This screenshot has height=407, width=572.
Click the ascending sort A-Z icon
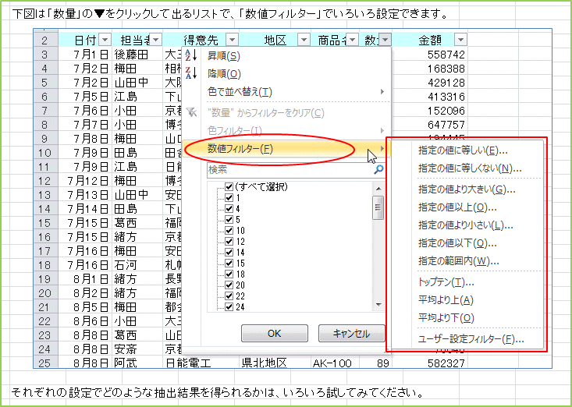coord(191,56)
